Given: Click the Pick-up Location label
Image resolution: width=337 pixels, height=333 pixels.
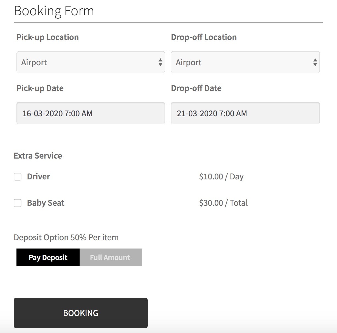Looking at the screenshot, I should coord(47,37).
